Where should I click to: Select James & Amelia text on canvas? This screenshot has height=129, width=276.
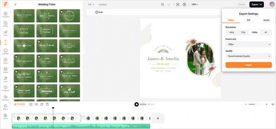(163, 59)
